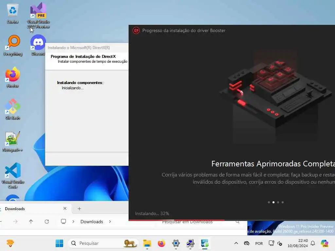The width and height of the screenshot is (335, 251).
Task: Refresh the Downloads folder view
Action: tap(47, 222)
